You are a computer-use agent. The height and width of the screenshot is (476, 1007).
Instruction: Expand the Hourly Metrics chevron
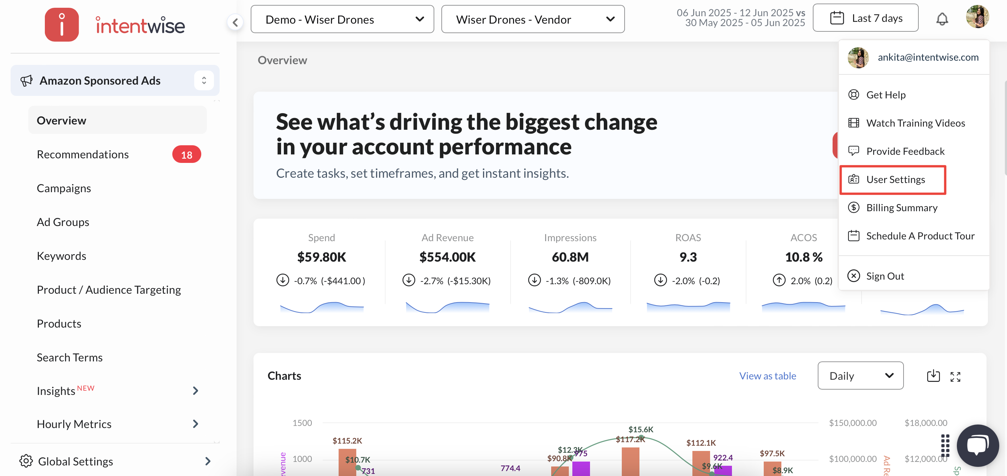(196, 424)
